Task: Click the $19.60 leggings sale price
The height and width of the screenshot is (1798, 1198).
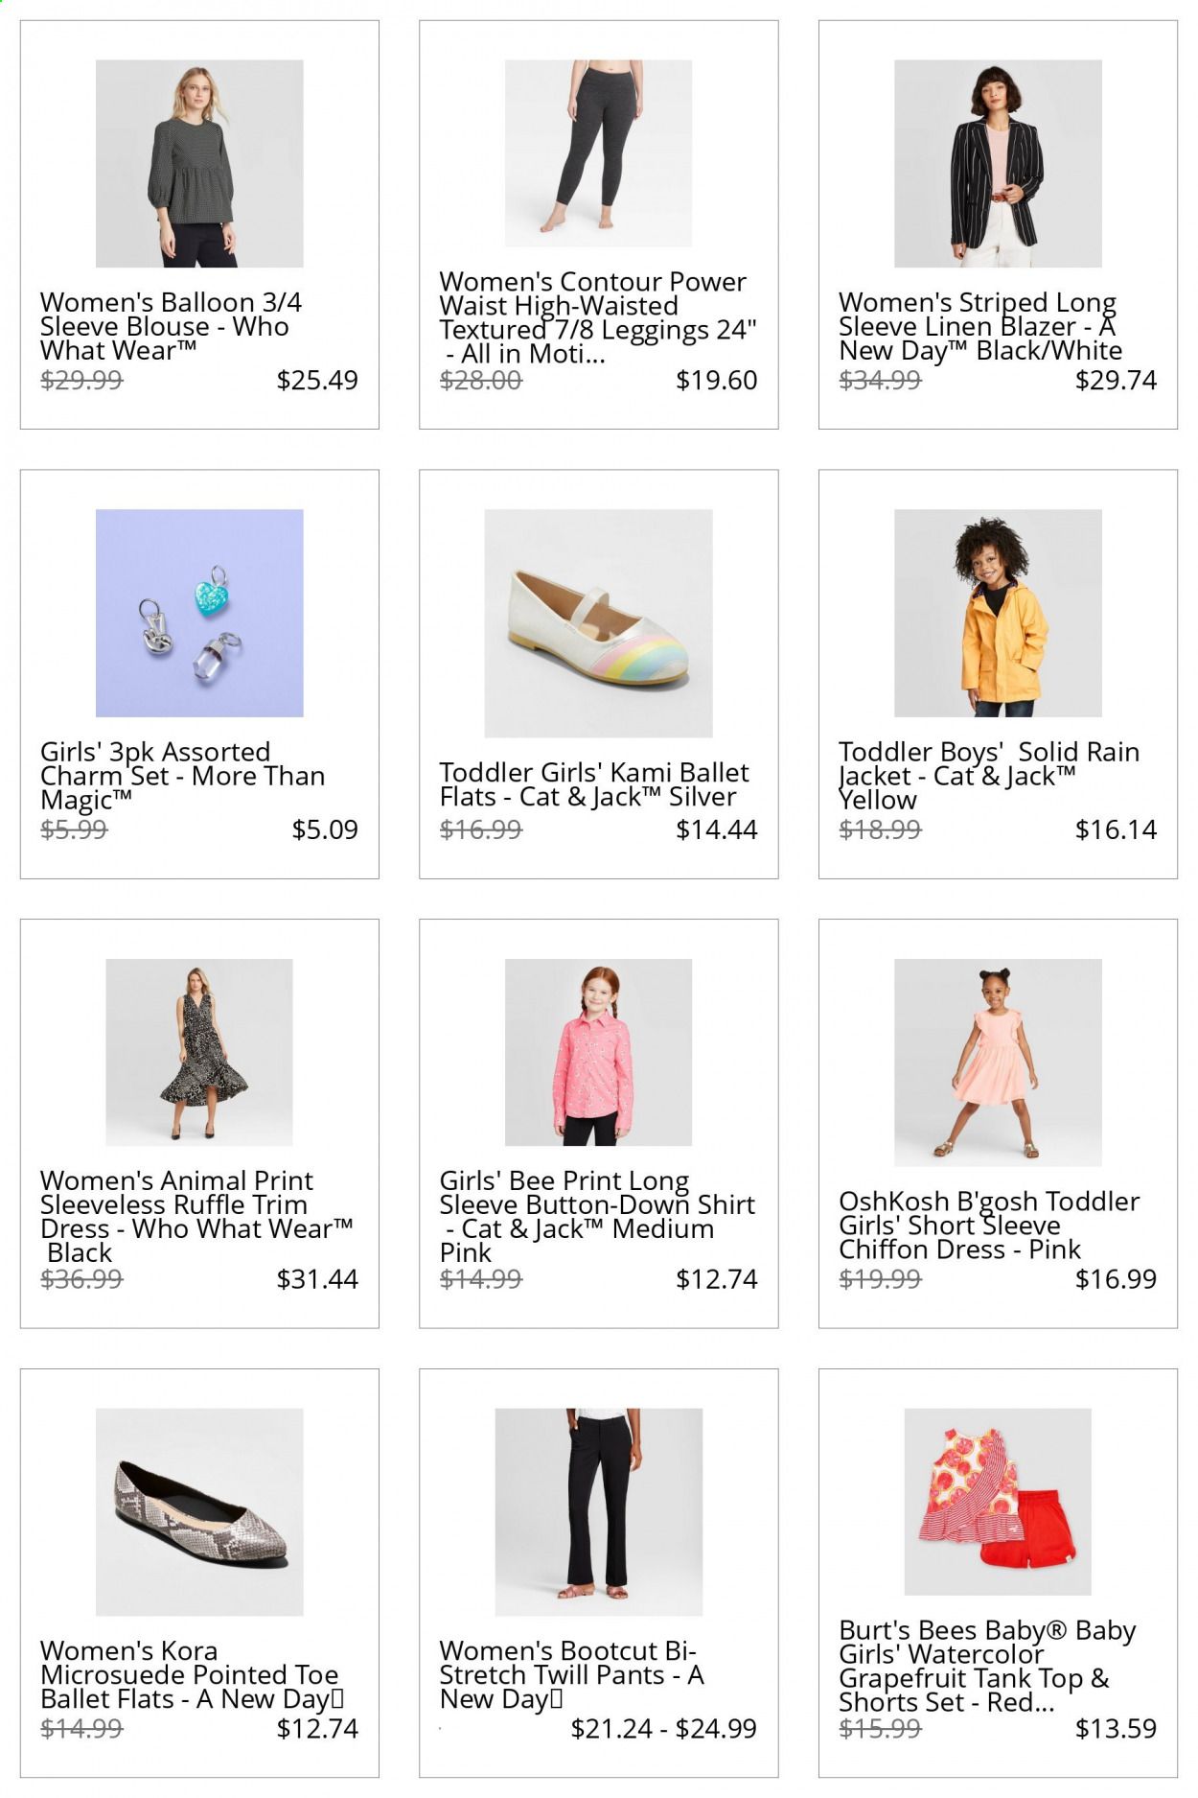Action: [716, 381]
